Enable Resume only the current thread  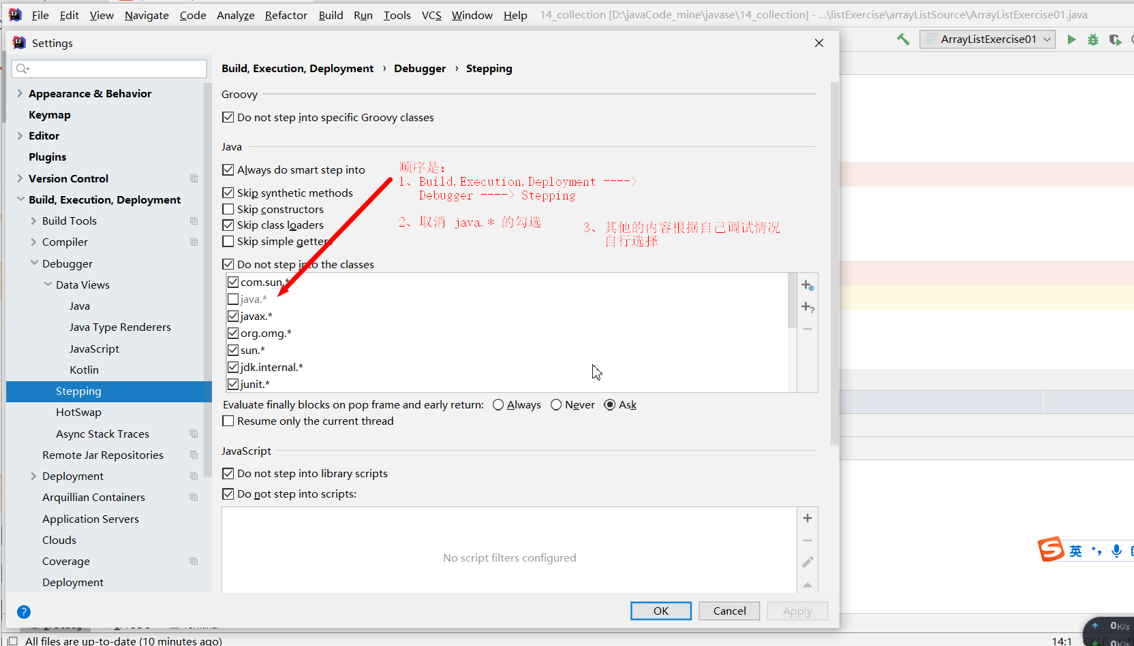pyautogui.click(x=228, y=421)
